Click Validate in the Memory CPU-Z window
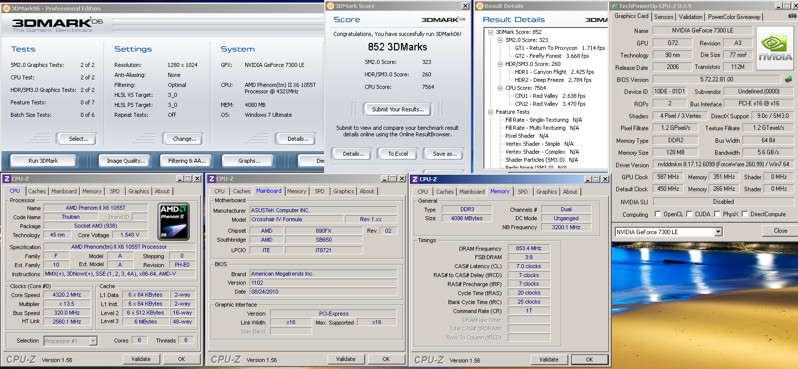This screenshot has width=798, height=369. coord(549,360)
